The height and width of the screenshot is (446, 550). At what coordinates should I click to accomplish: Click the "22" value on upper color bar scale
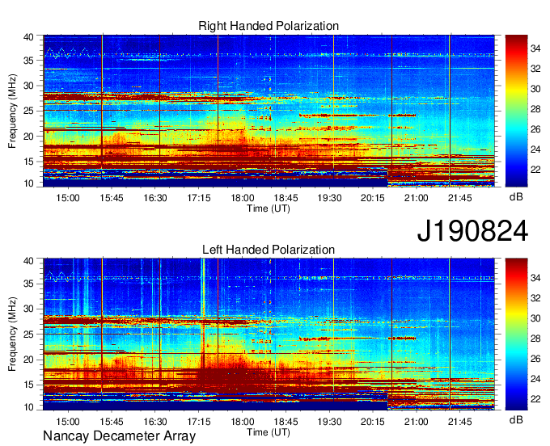pos(535,170)
